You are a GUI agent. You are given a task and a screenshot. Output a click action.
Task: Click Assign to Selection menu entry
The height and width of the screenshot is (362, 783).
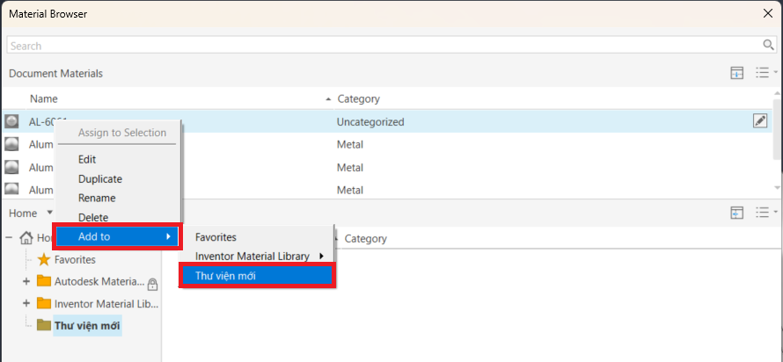pyautogui.click(x=121, y=133)
